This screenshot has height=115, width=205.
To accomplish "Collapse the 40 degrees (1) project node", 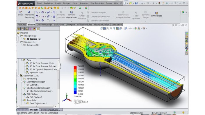I will 18,36.
